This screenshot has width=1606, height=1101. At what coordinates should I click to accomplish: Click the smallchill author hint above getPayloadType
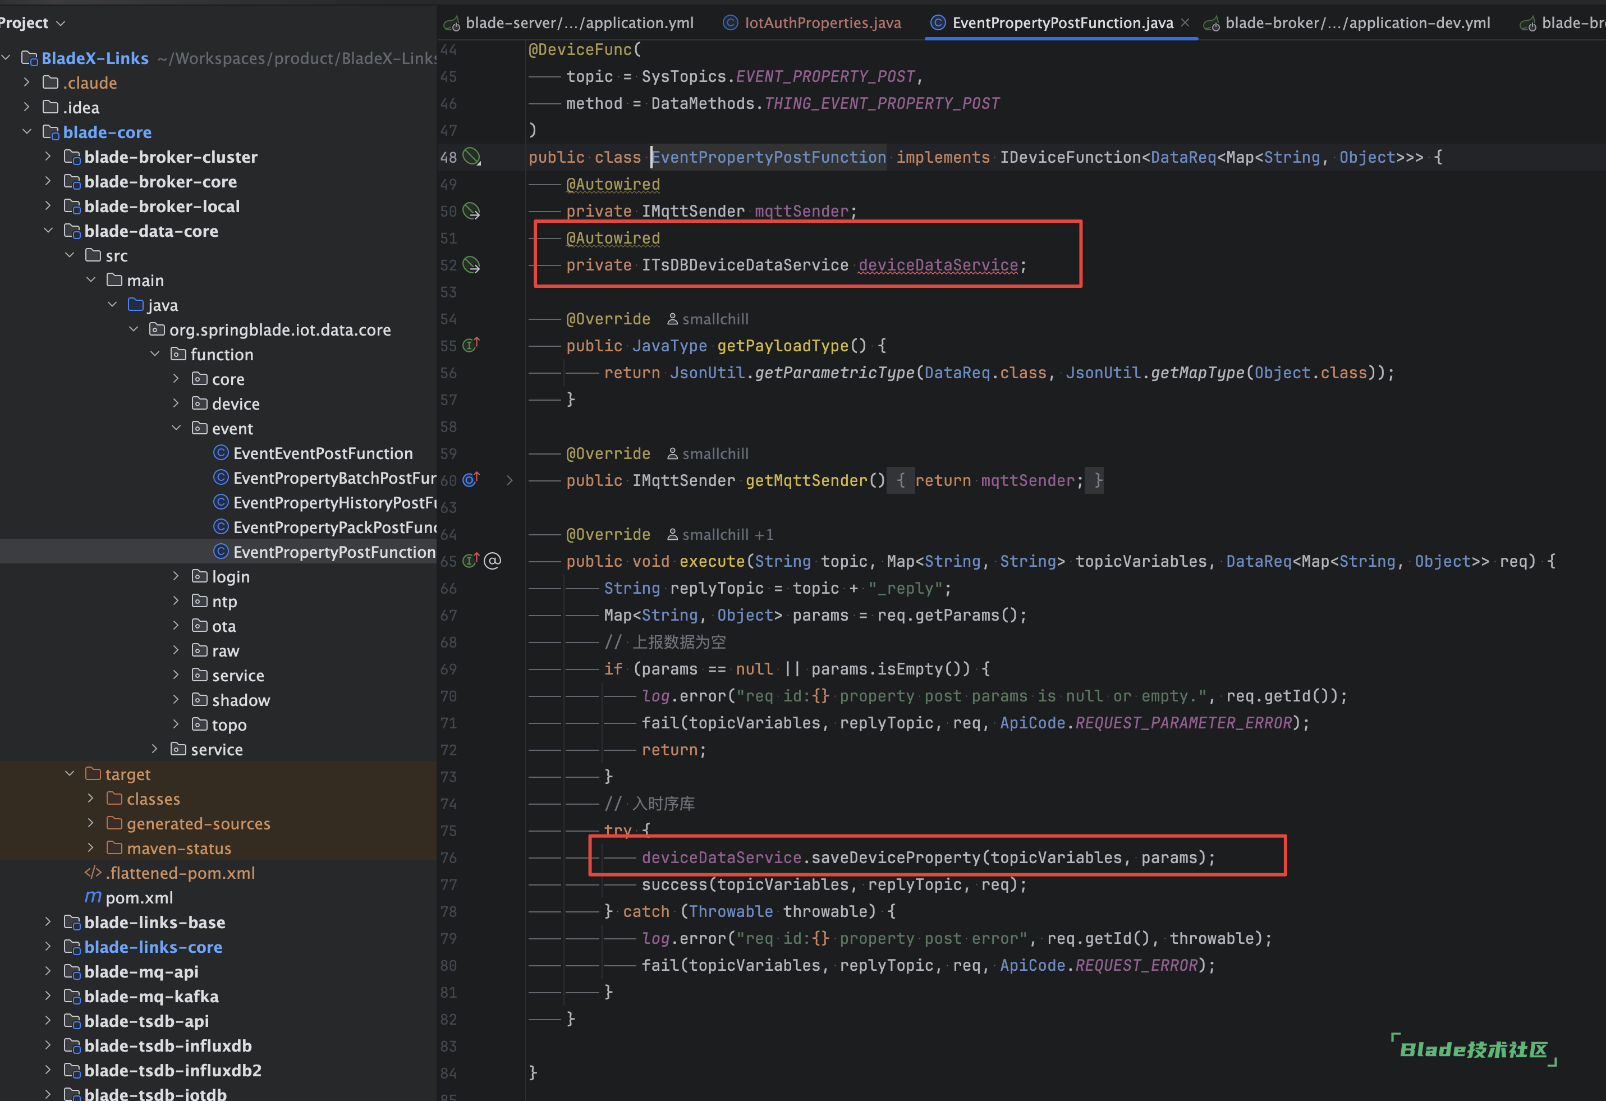click(708, 319)
